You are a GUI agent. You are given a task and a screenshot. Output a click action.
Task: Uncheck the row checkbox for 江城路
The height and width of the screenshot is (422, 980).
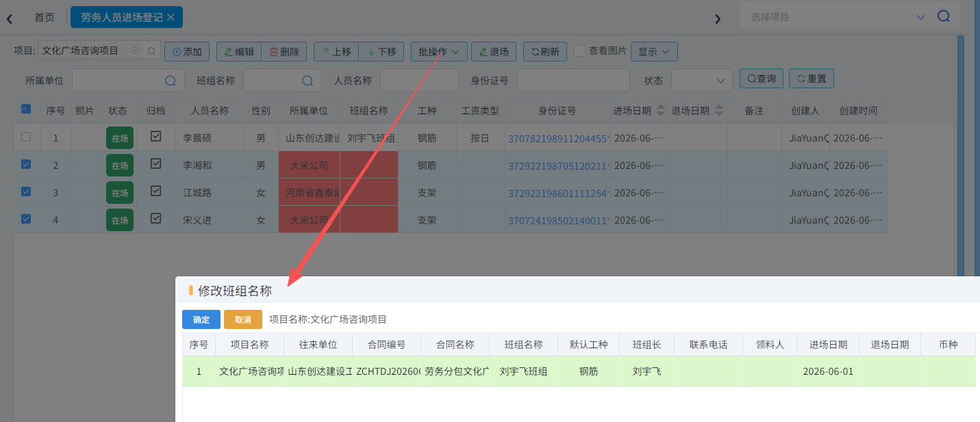coord(26,192)
